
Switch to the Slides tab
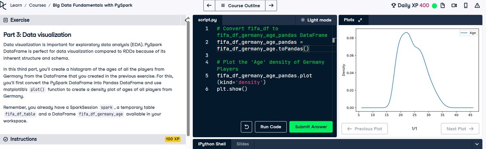tap(243, 144)
